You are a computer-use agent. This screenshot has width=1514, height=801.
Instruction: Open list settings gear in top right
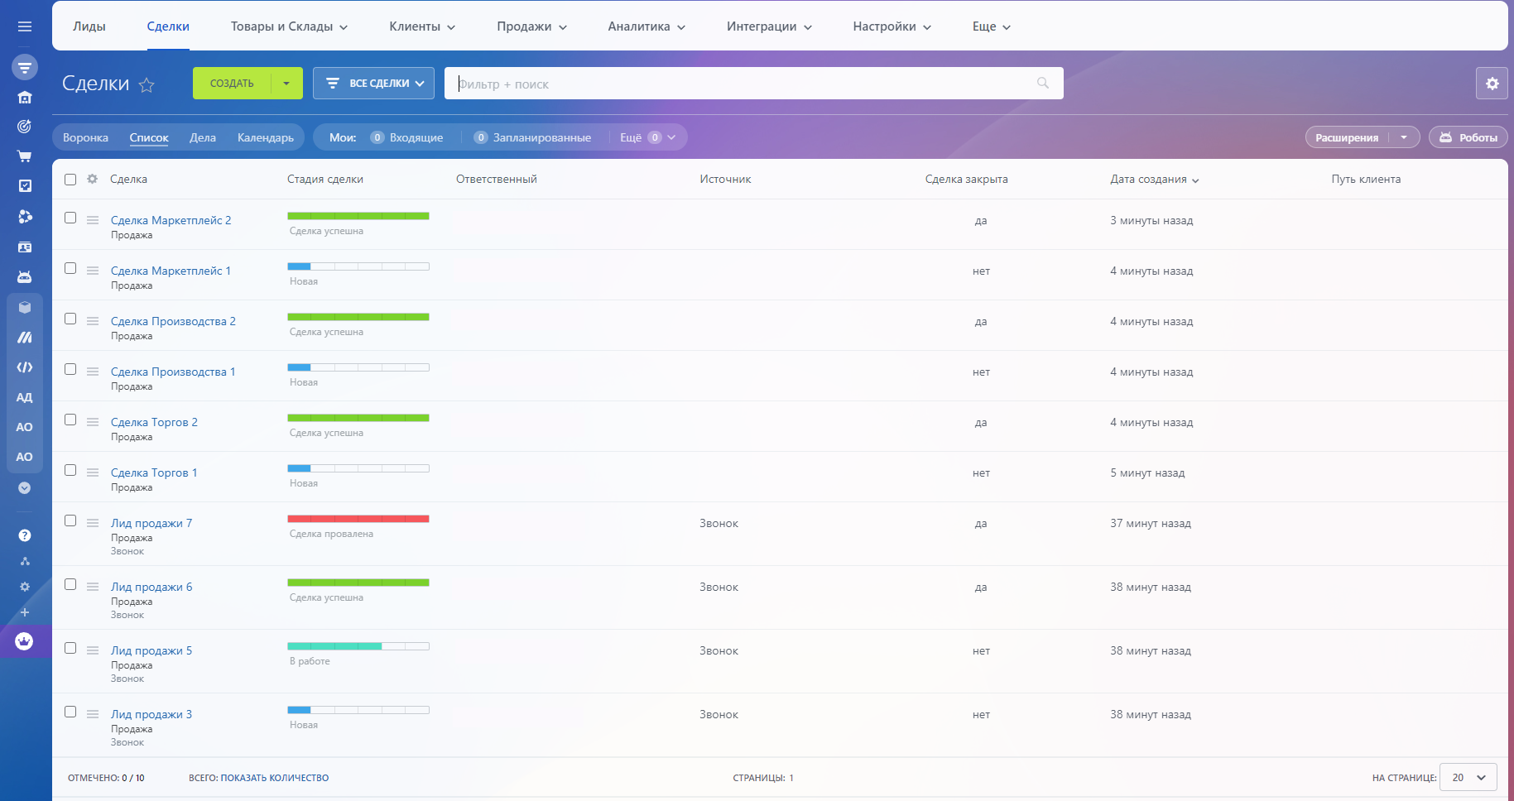(1492, 84)
